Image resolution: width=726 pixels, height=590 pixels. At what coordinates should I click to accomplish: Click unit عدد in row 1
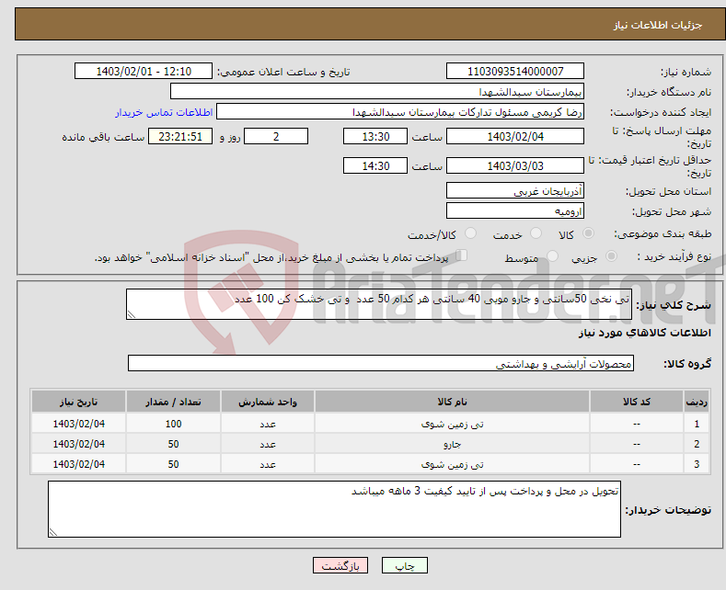point(268,424)
